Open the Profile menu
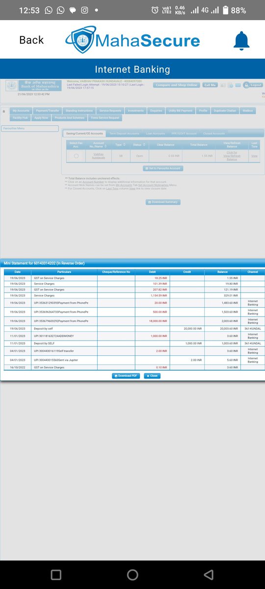Viewport: 265px width, 589px height. (203, 111)
